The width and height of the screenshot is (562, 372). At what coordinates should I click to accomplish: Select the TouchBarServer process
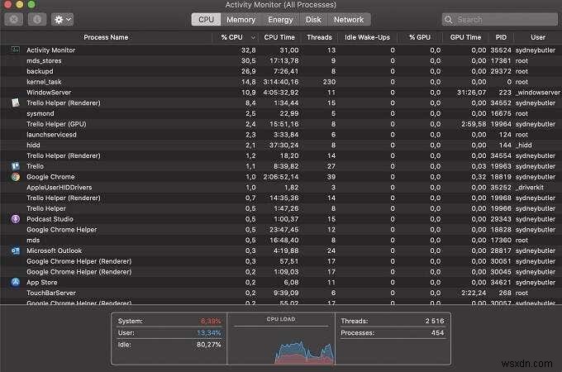(x=281, y=293)
